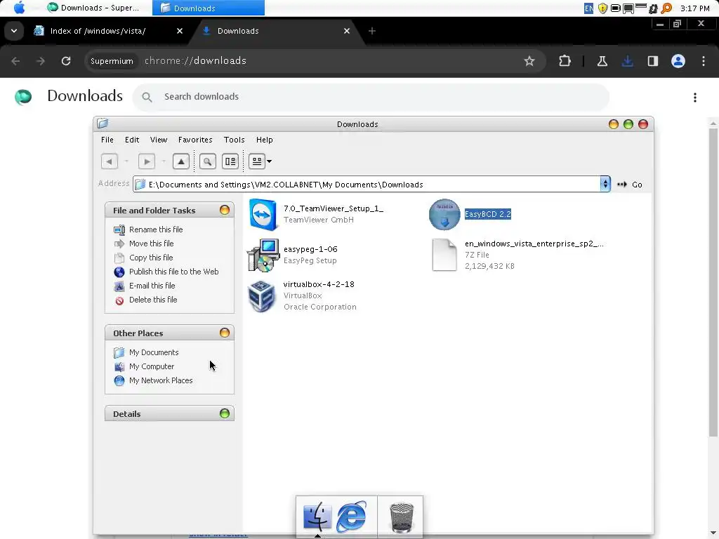
Task: Open the Chrome Labs flask icon
Action: tap(602, 61)
